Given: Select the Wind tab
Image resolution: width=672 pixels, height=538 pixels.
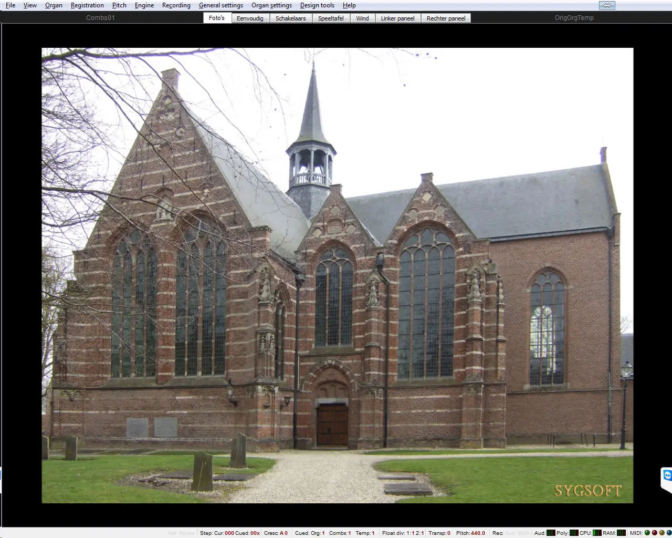Looking at the screenshot, I should 362,18.
